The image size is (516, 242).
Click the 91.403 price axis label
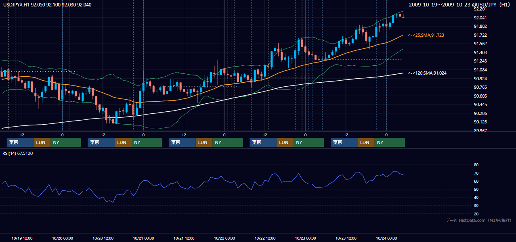[480, 52]
